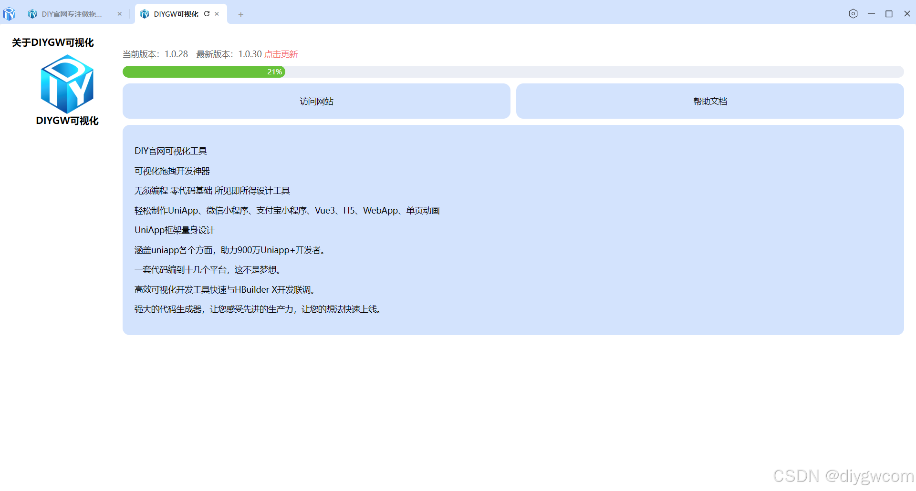Click the favicon on DIY官网 tab
This screenshot has width=916, height=491.
point(32,14)
